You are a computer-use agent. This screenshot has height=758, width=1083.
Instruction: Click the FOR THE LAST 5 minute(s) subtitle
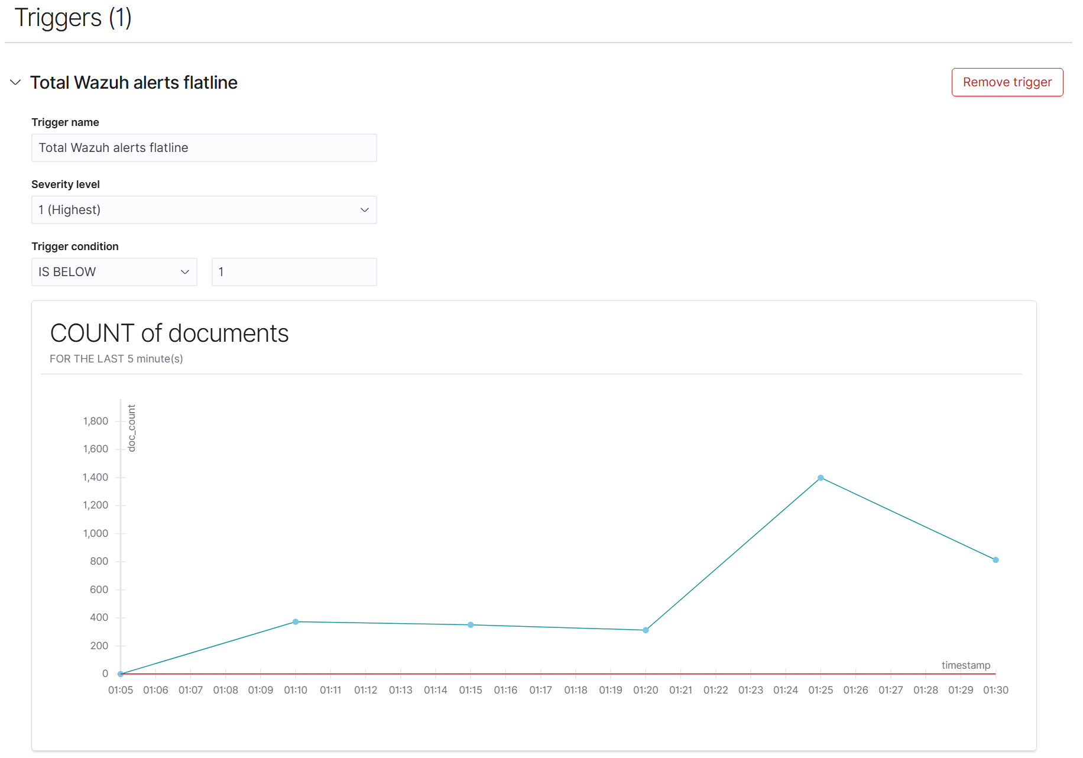click(116, 359)
